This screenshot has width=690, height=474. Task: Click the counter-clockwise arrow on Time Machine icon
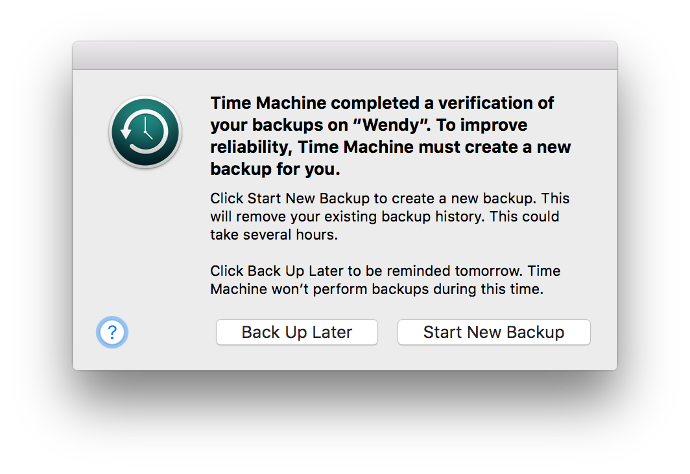pyautogui.click(x=126, y=131)
